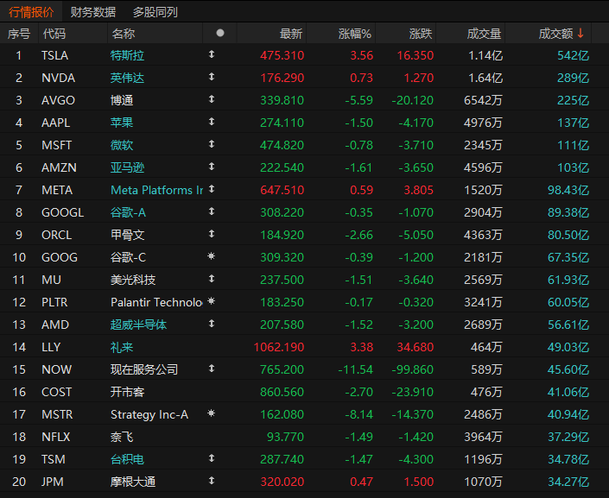Image resolution: width=609 pixels, height=498 pixels.
Task: Sort by the 涨幅% column header
Action: click(355, 34)
